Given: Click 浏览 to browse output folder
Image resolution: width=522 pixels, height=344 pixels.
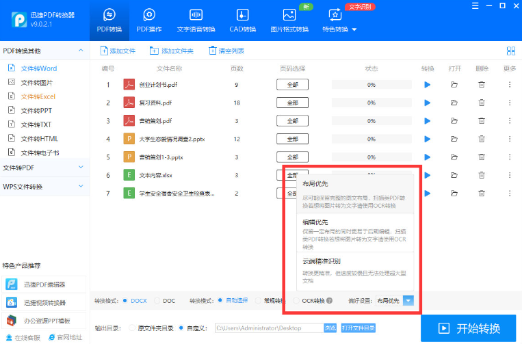Looking at the screenshot, I should 330,328.
